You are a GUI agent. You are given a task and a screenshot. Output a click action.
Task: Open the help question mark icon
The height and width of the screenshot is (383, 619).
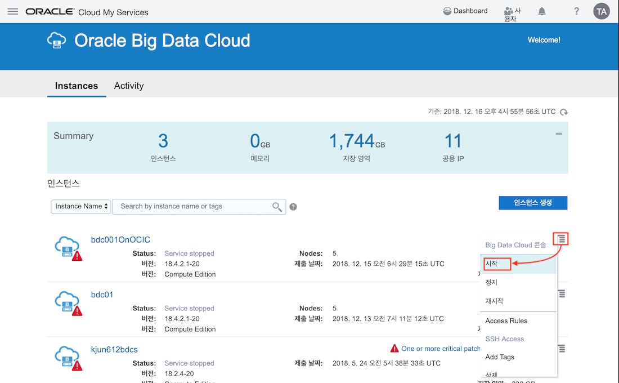(x=576, y=11)
